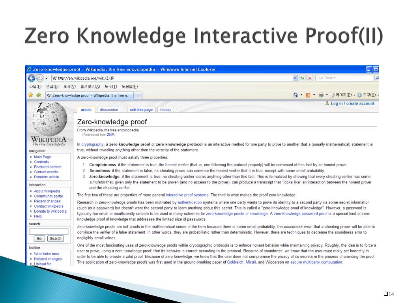Expand the Feeds dropdown arrow
Screen dimensions: 404x303
[x=314, y=95]
